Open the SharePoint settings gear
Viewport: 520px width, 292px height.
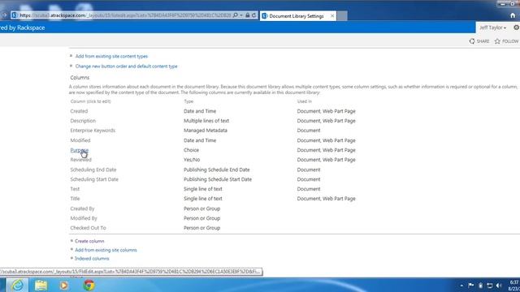tap(517, 28)
